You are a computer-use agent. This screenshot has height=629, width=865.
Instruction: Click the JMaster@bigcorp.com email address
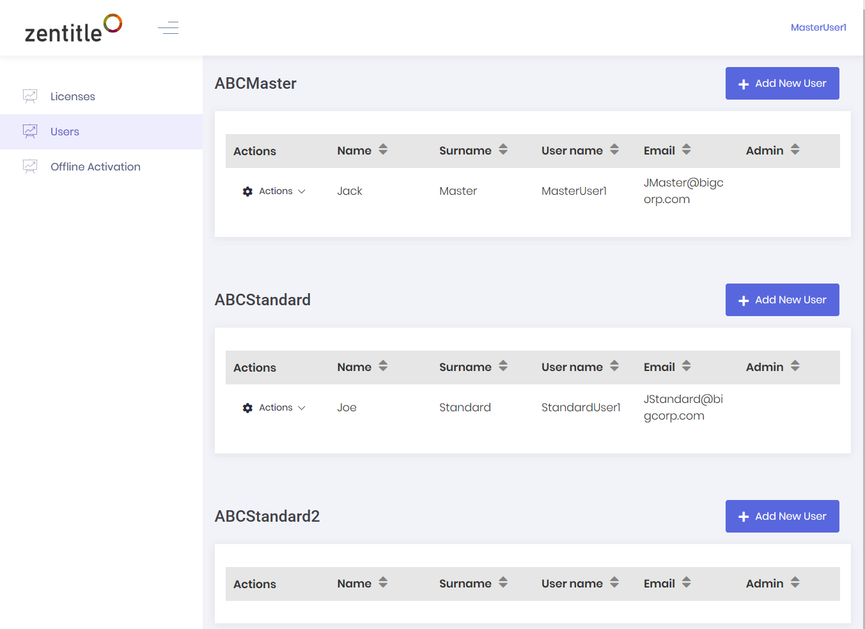pyautogui.click(x=683, y=190)
